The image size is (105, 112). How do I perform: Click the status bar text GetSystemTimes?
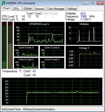click(11, 109)
